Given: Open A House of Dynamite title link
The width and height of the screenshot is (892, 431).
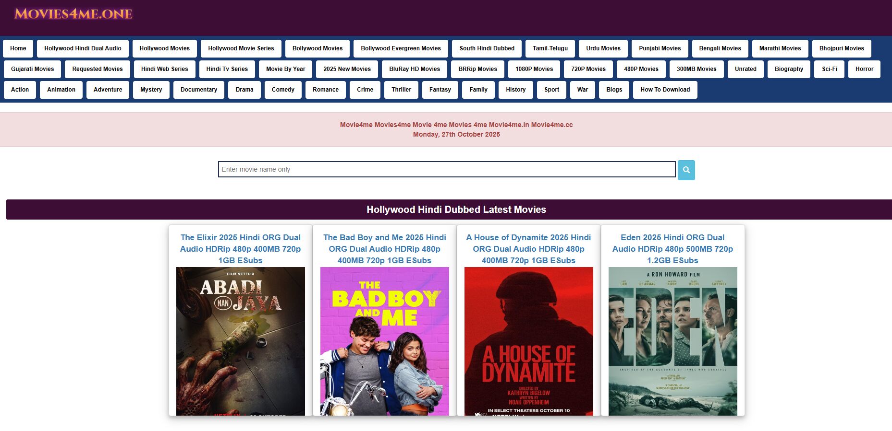Looking at the screenshot, I should point(529,249).
